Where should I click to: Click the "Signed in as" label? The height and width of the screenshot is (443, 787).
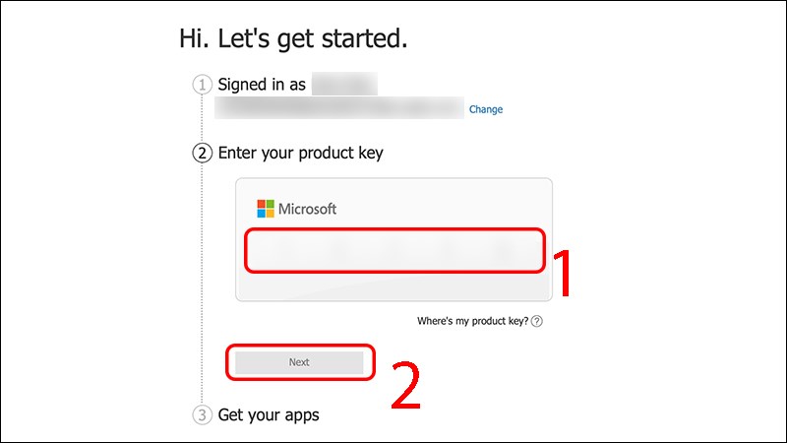(263, 86)
